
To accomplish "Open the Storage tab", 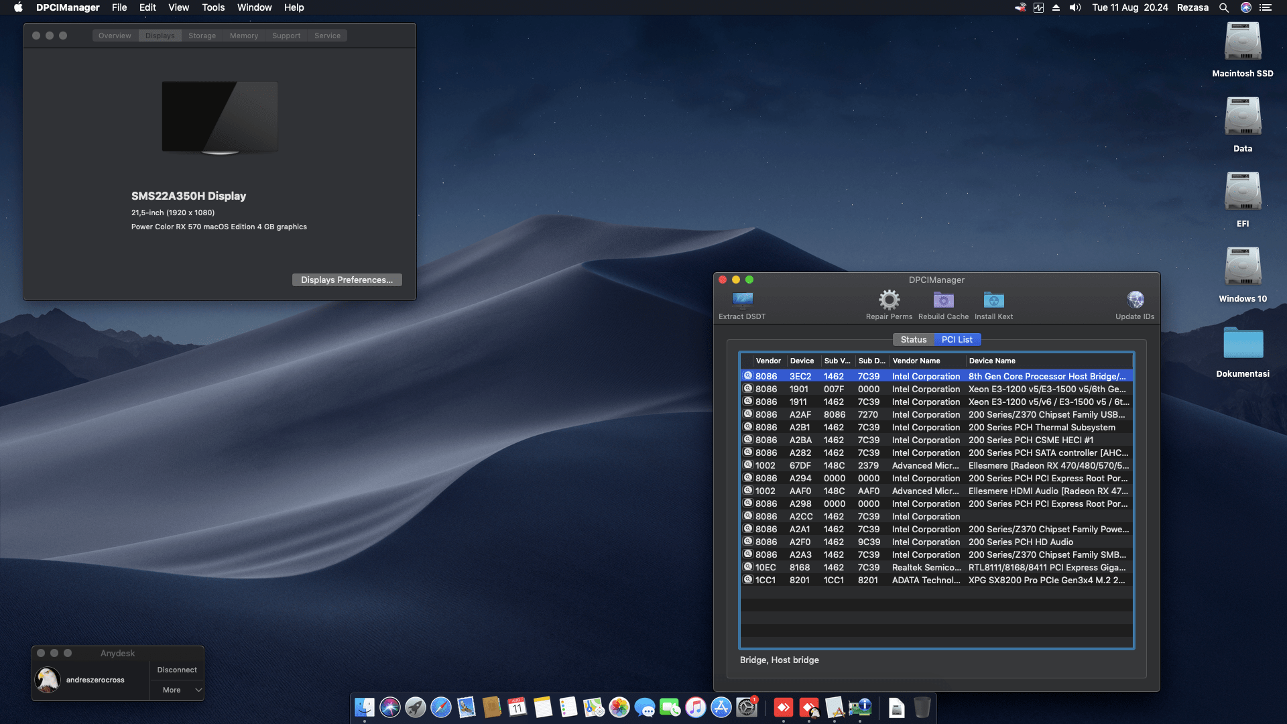I will [x=202, y=36].
